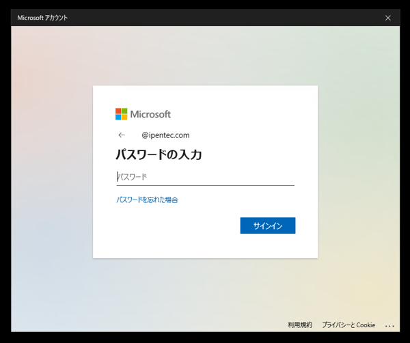This screenshot has height=343, width=410.
Task: Open the 利用規約 link
Action: [300, 325]
